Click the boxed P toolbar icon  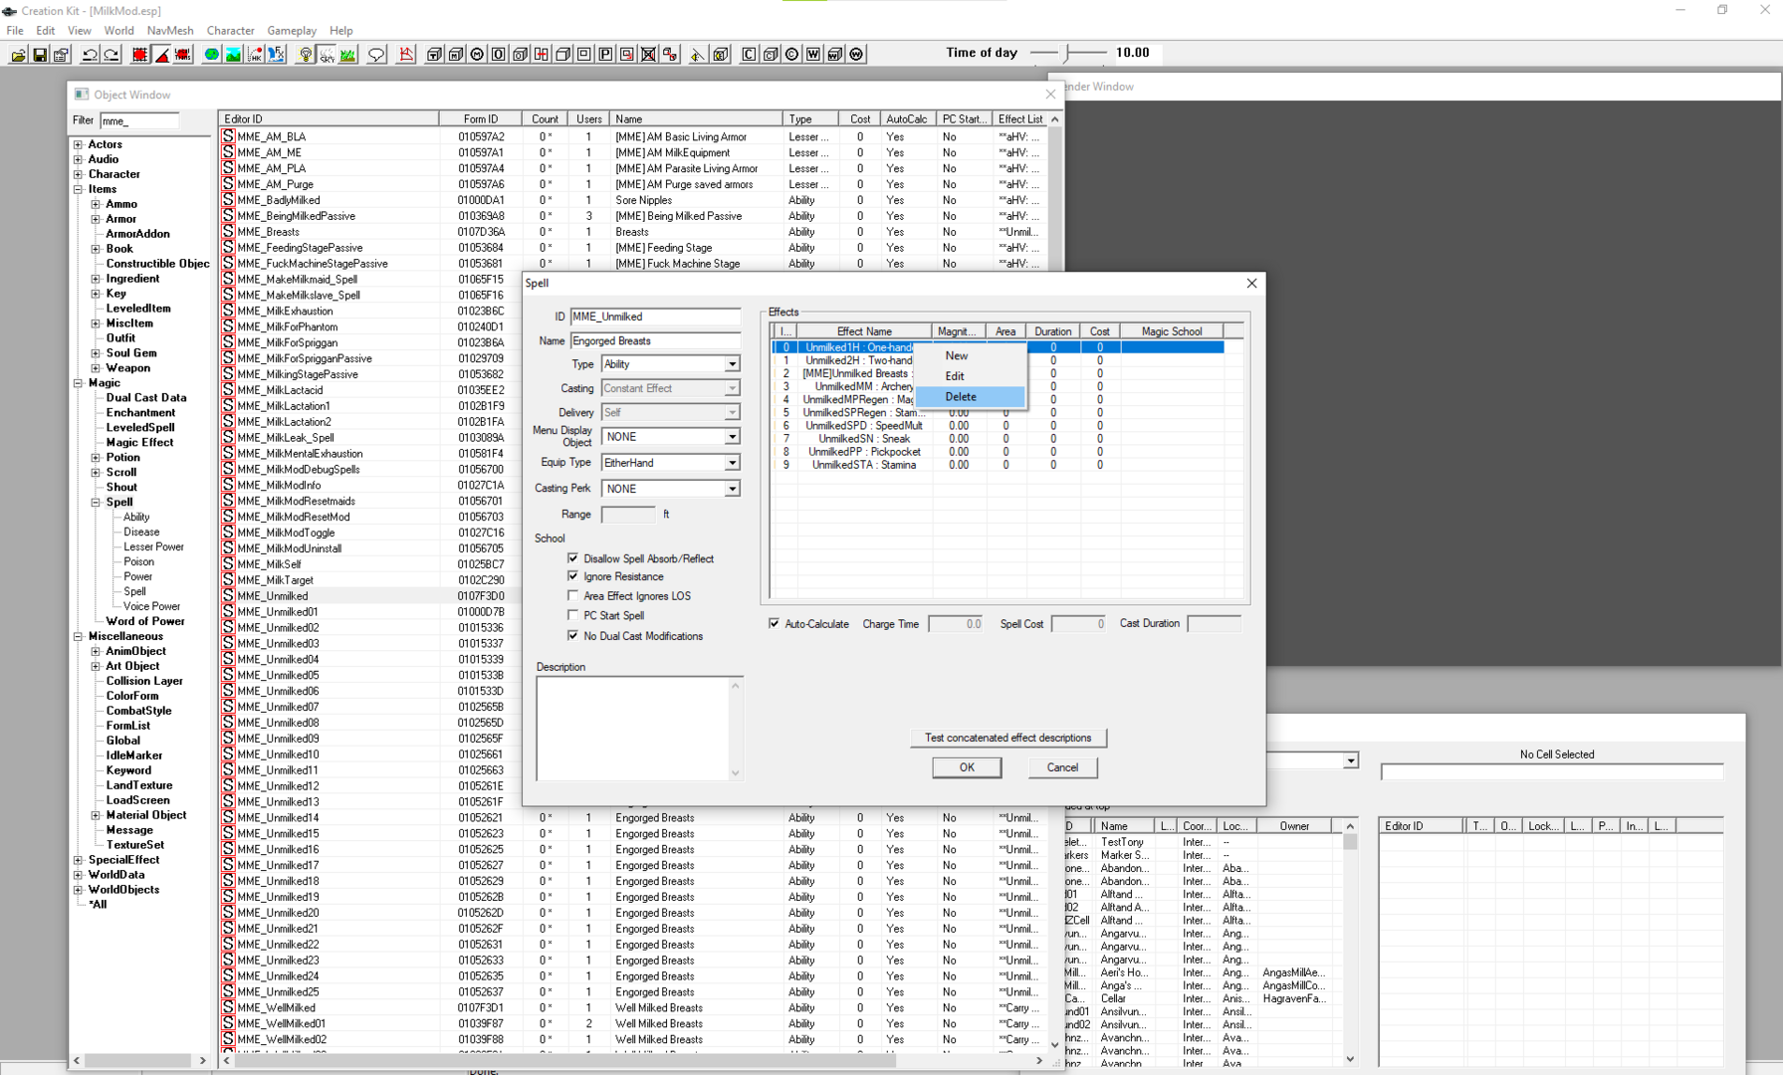tap(605, 55)
